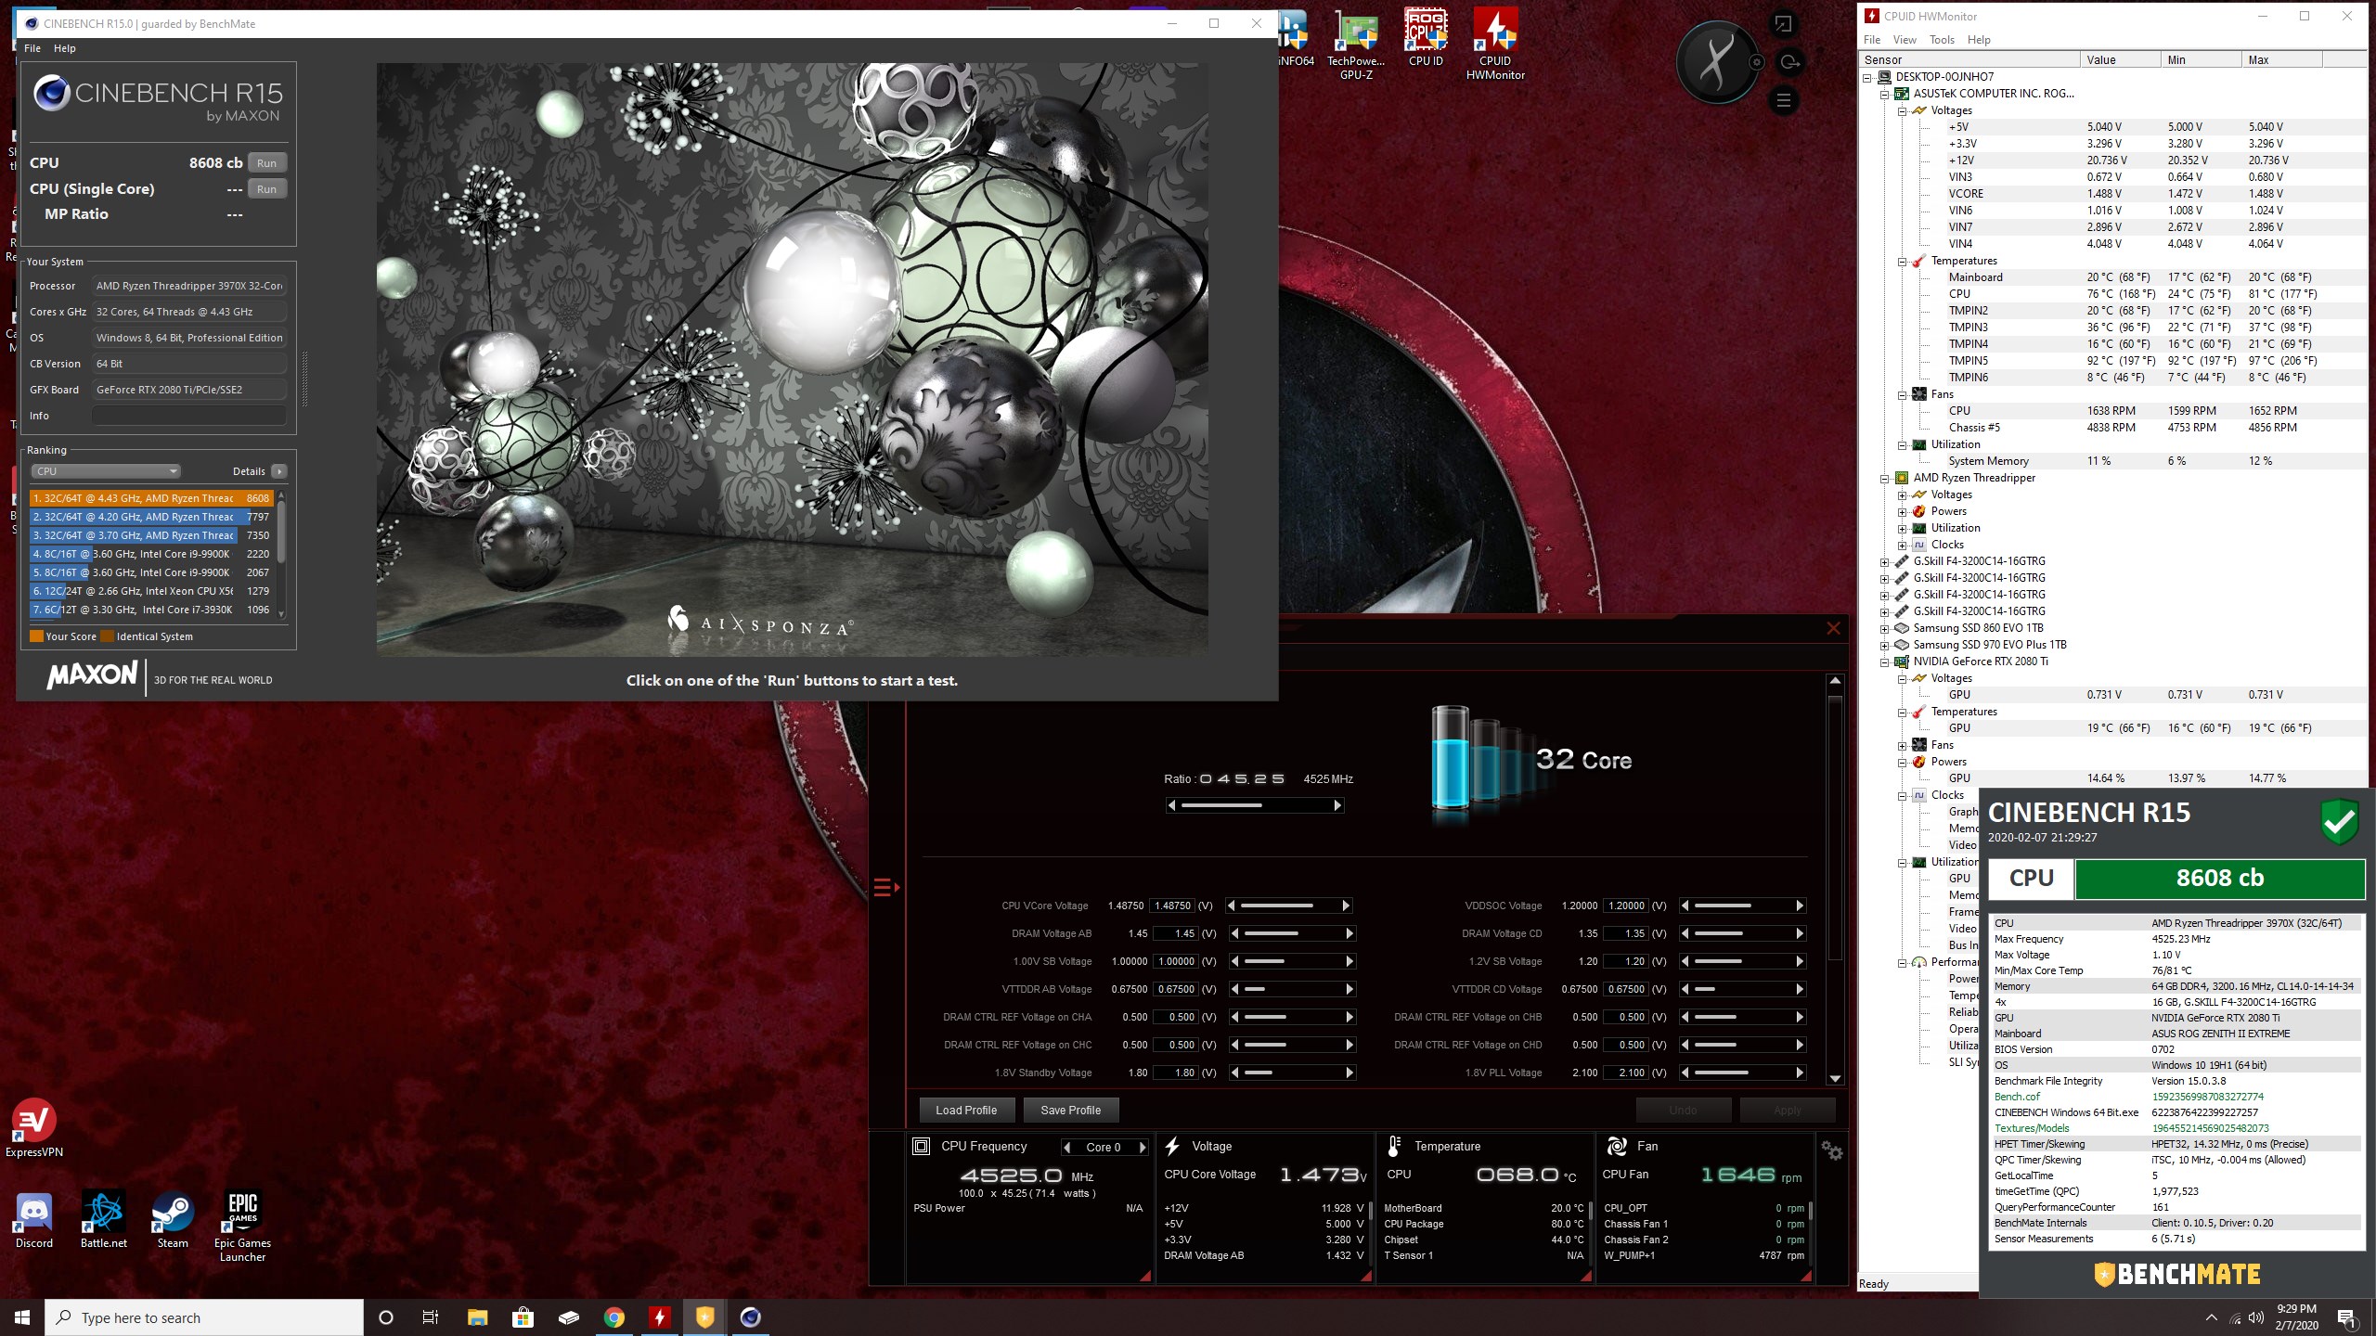Click the Info field in Cinebench
This screenshot has width=2376, height=1336.
coord(189,416)
